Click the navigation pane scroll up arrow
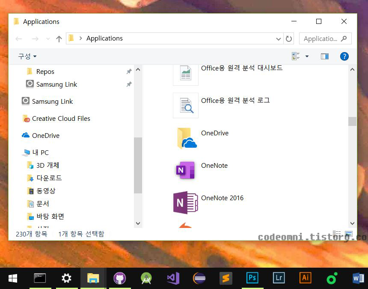The width and height of the screenshot is (368, 289). [x=138, y=69]
